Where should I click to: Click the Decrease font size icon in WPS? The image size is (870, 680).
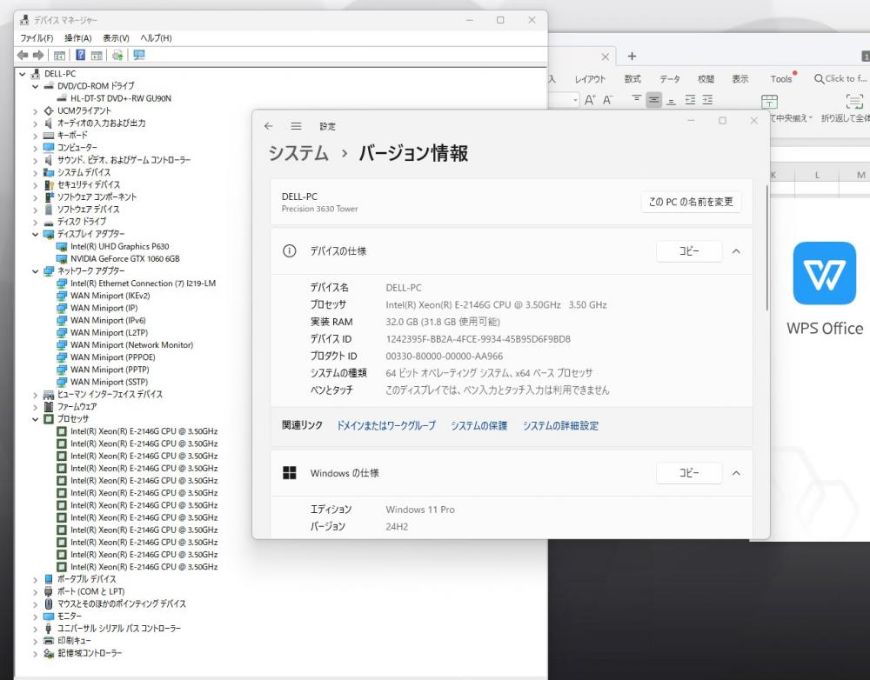pyautogui.click(x=608, y=100)
